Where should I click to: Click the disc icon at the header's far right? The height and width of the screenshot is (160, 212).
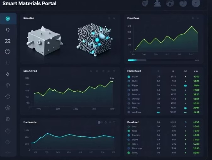[x=196, y=4]
